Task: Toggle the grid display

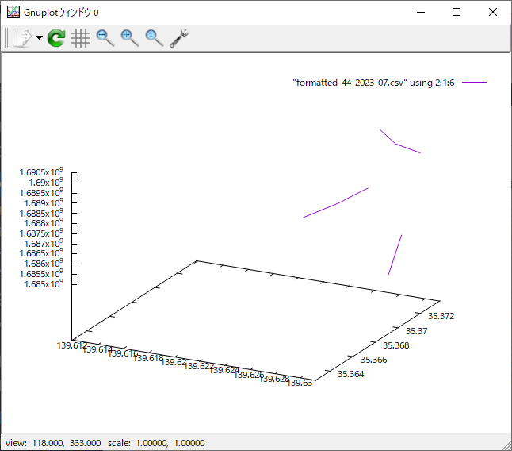Action: click(x=80, y=37)
